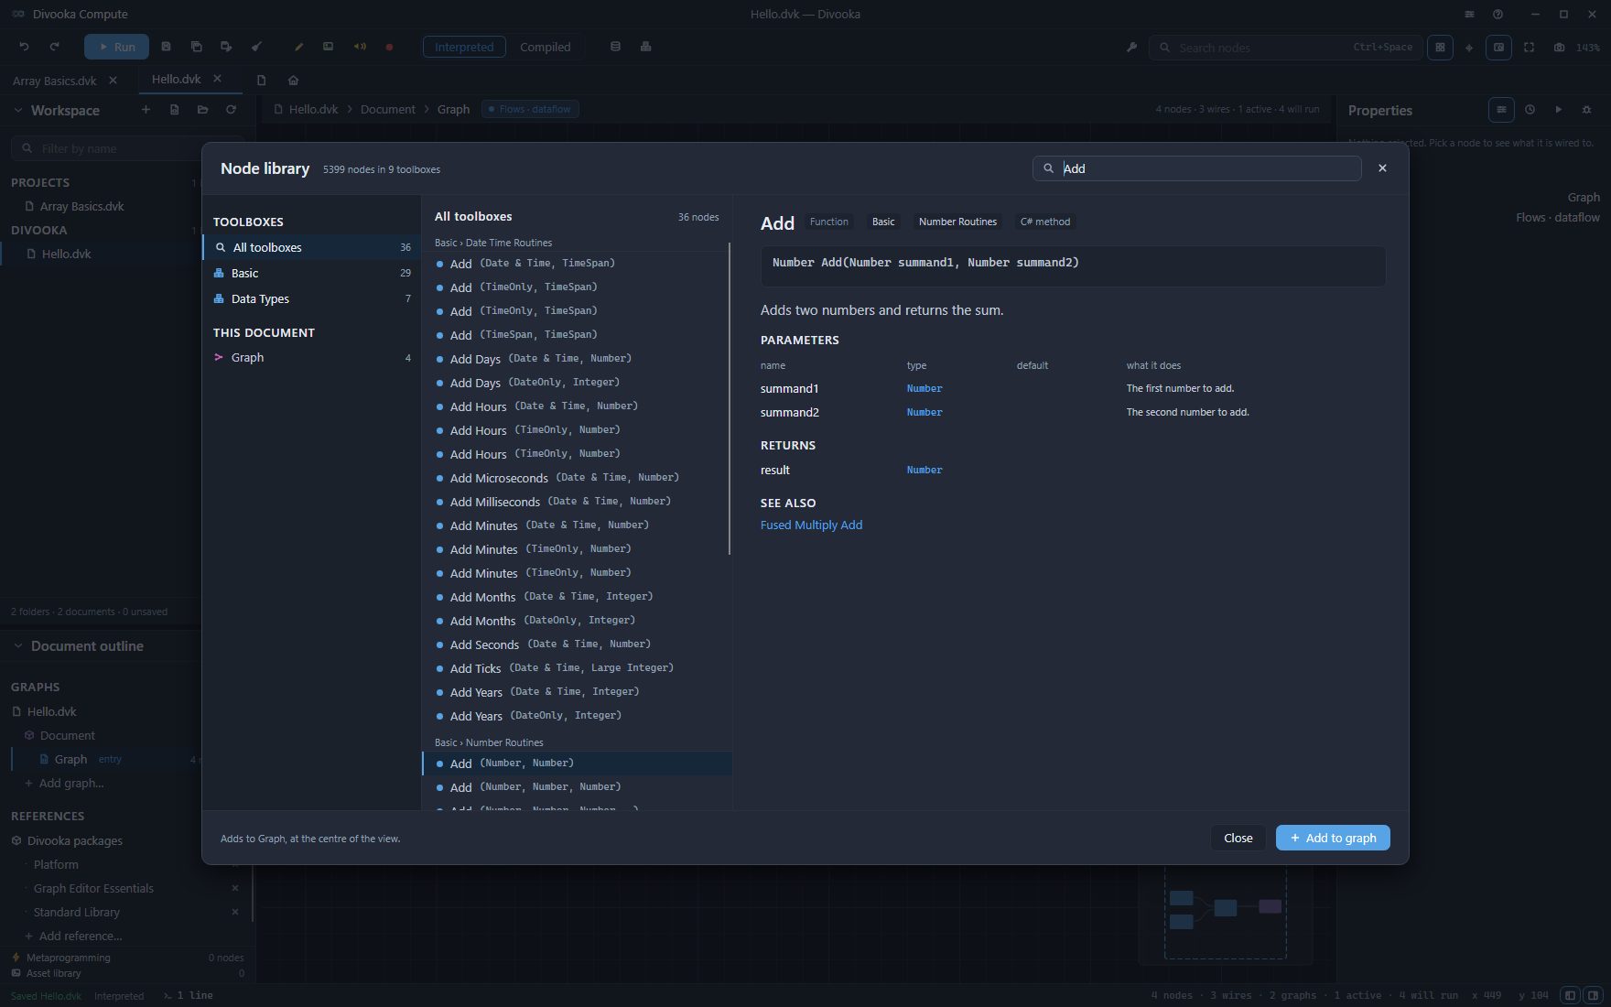Click the Run button
This screenshot has width=1611, height=1007.
(116, 47)
